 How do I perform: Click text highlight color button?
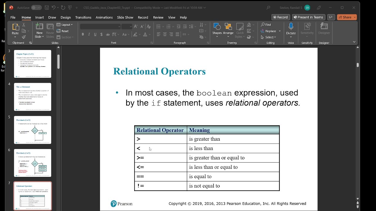pos(135,35)
